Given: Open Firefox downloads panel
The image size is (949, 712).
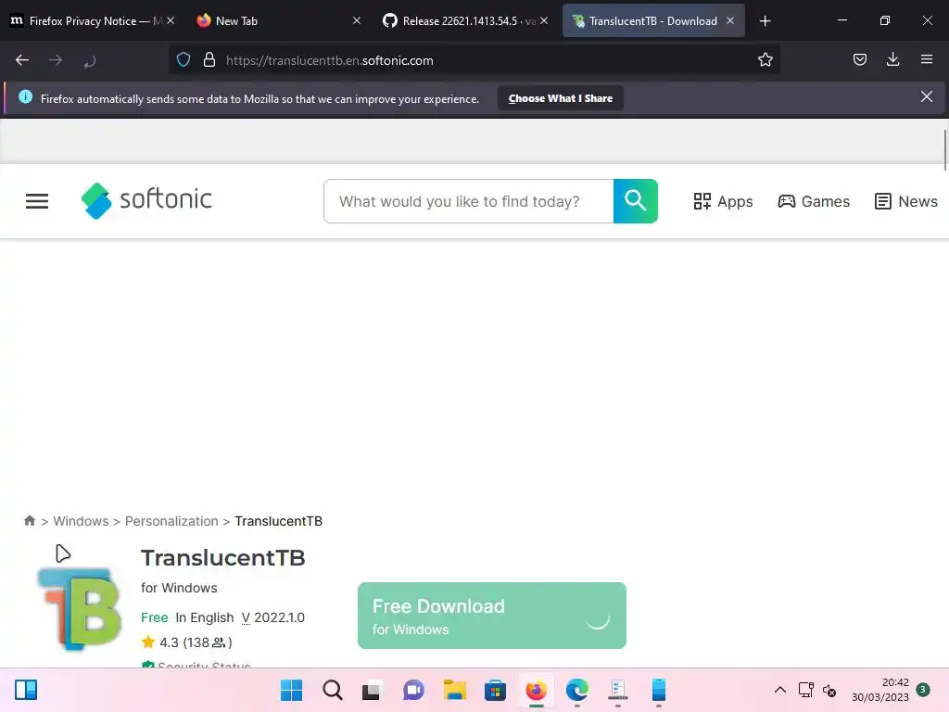Looking at the screenshot, I should [x=892, y=59].
